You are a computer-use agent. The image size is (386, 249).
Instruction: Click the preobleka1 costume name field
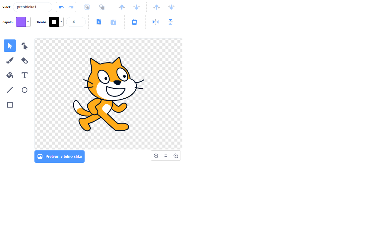32,7
